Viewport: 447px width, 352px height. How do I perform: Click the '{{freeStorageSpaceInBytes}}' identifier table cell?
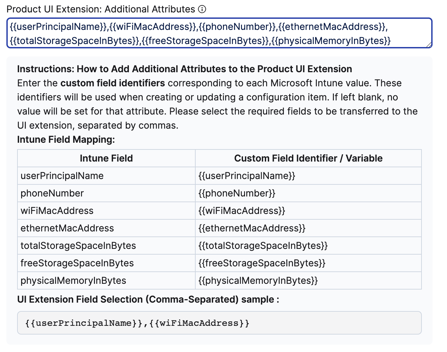tap(308, 263)
